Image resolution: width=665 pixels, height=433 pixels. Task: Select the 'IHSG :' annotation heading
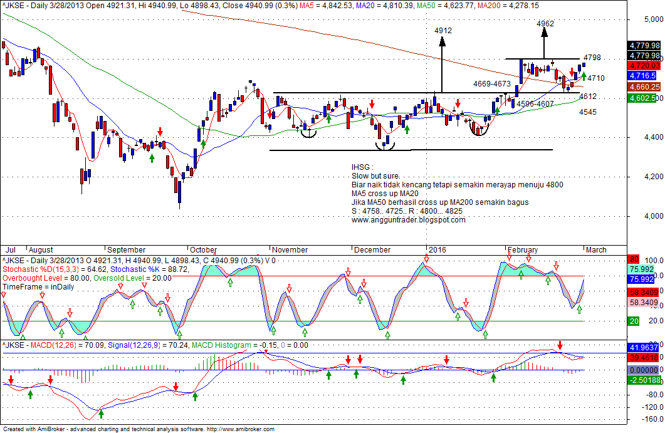coord(362,167)
